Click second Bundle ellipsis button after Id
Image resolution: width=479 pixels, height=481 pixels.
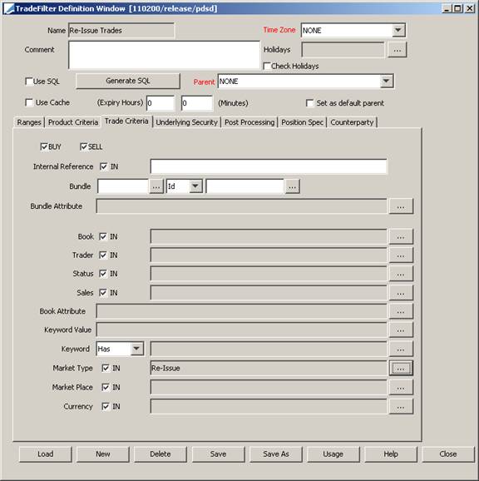tap(292, 186)
